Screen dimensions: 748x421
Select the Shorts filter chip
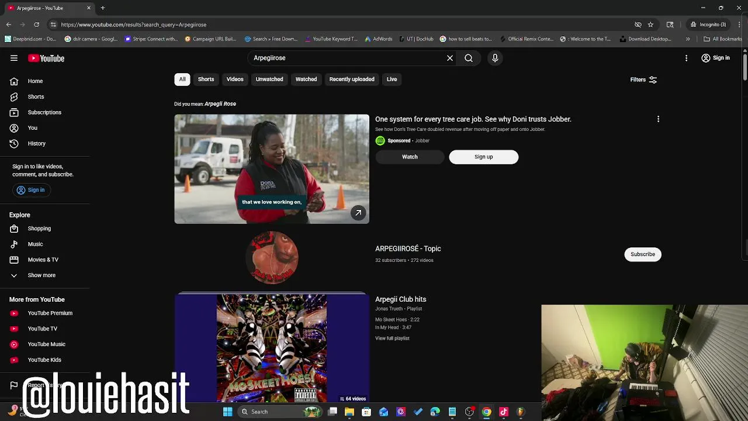pyautogui.click(x=206, y=79)
